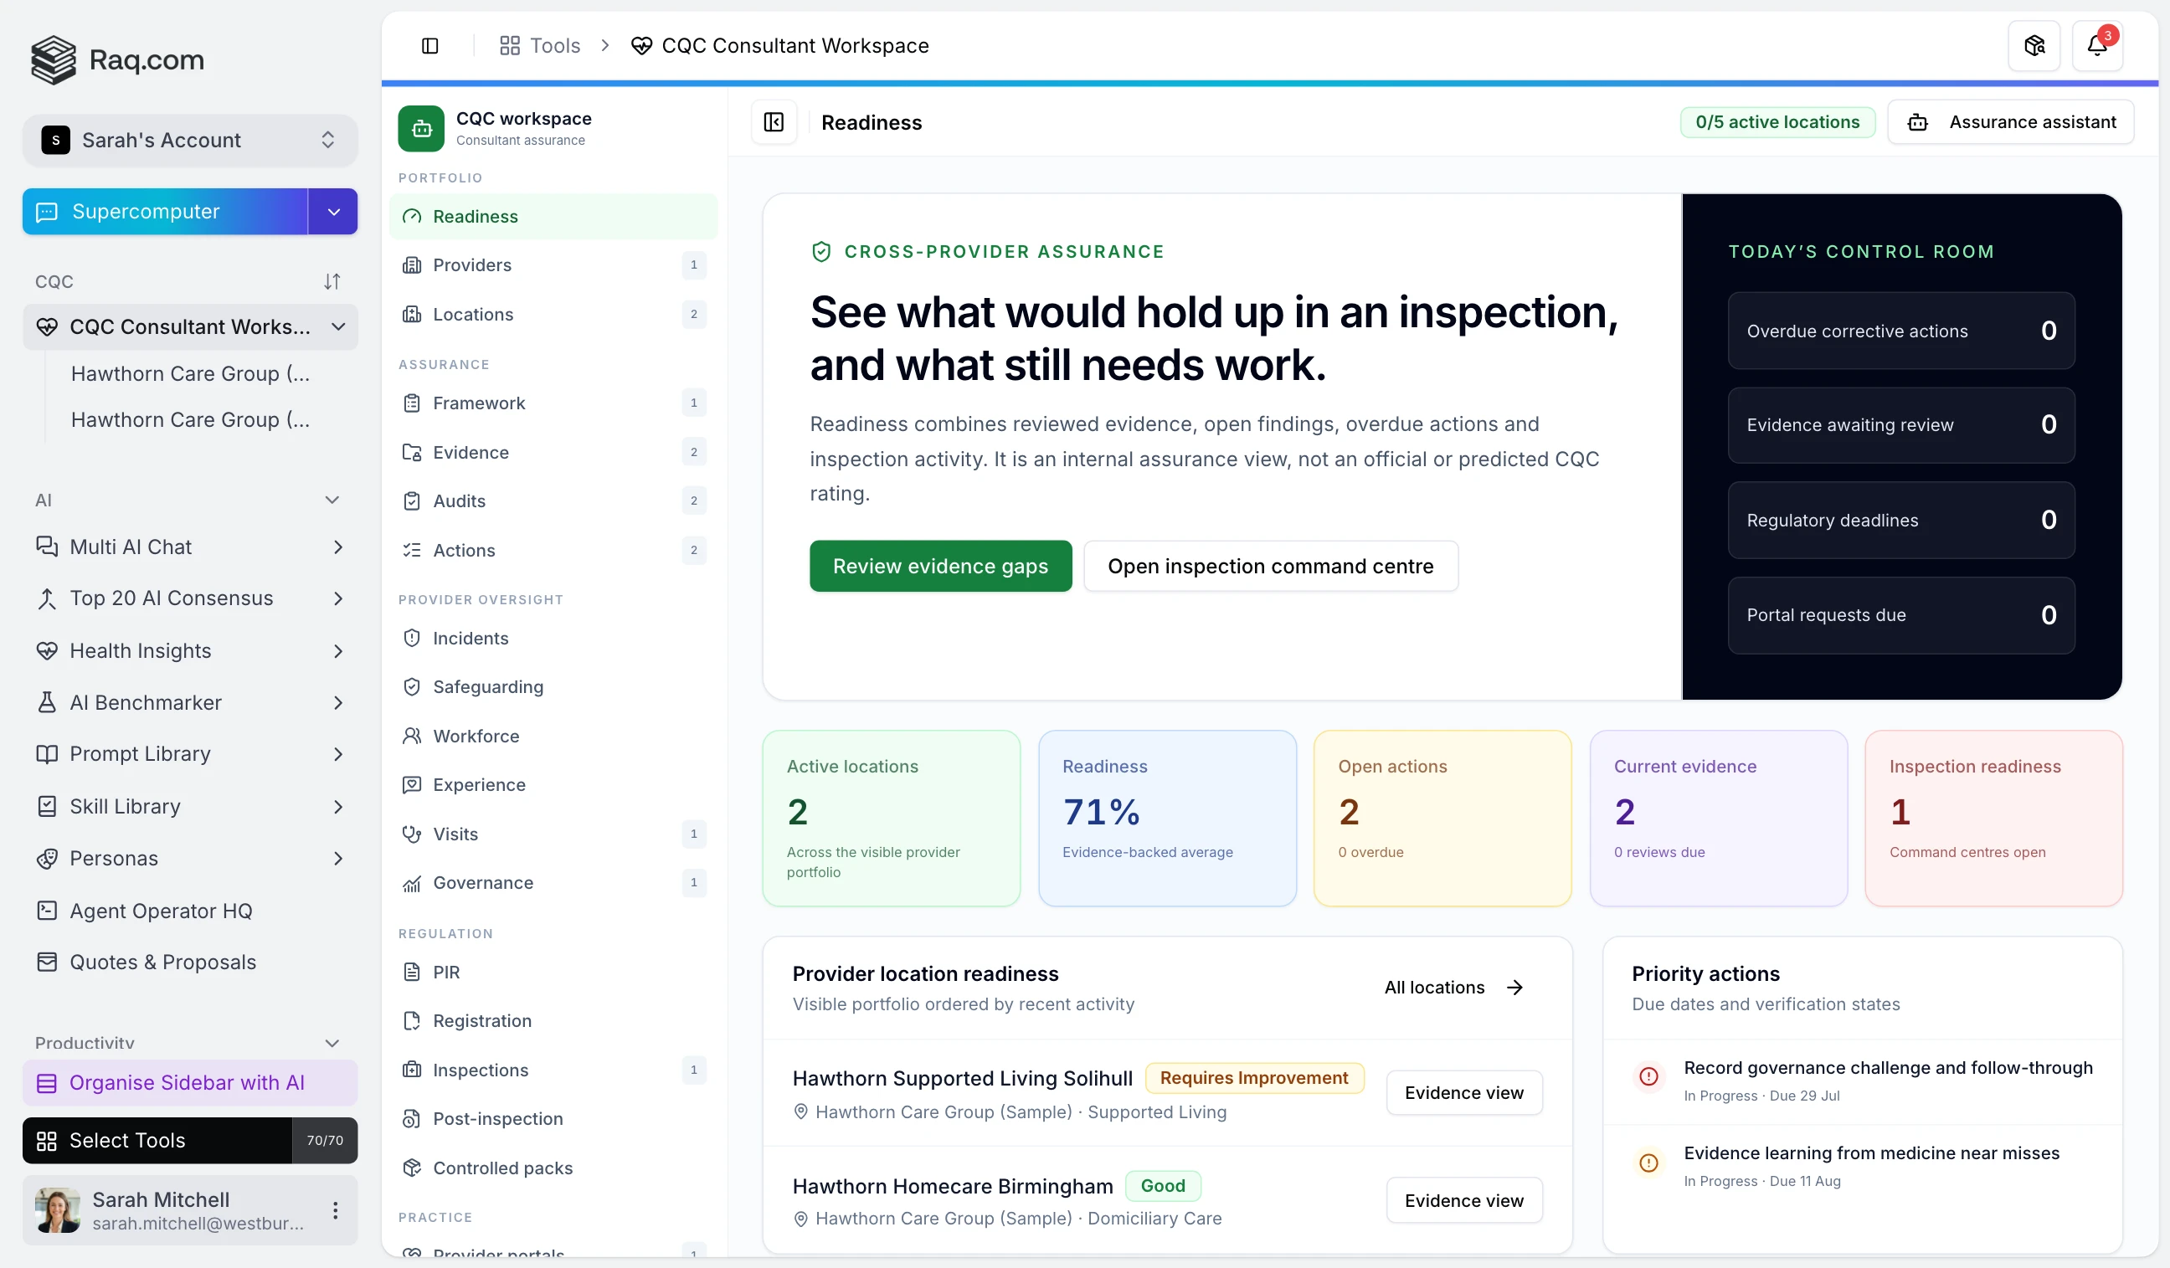Open All locations link
This screenshot has height=1268, width=2170.
[1454, 988]
